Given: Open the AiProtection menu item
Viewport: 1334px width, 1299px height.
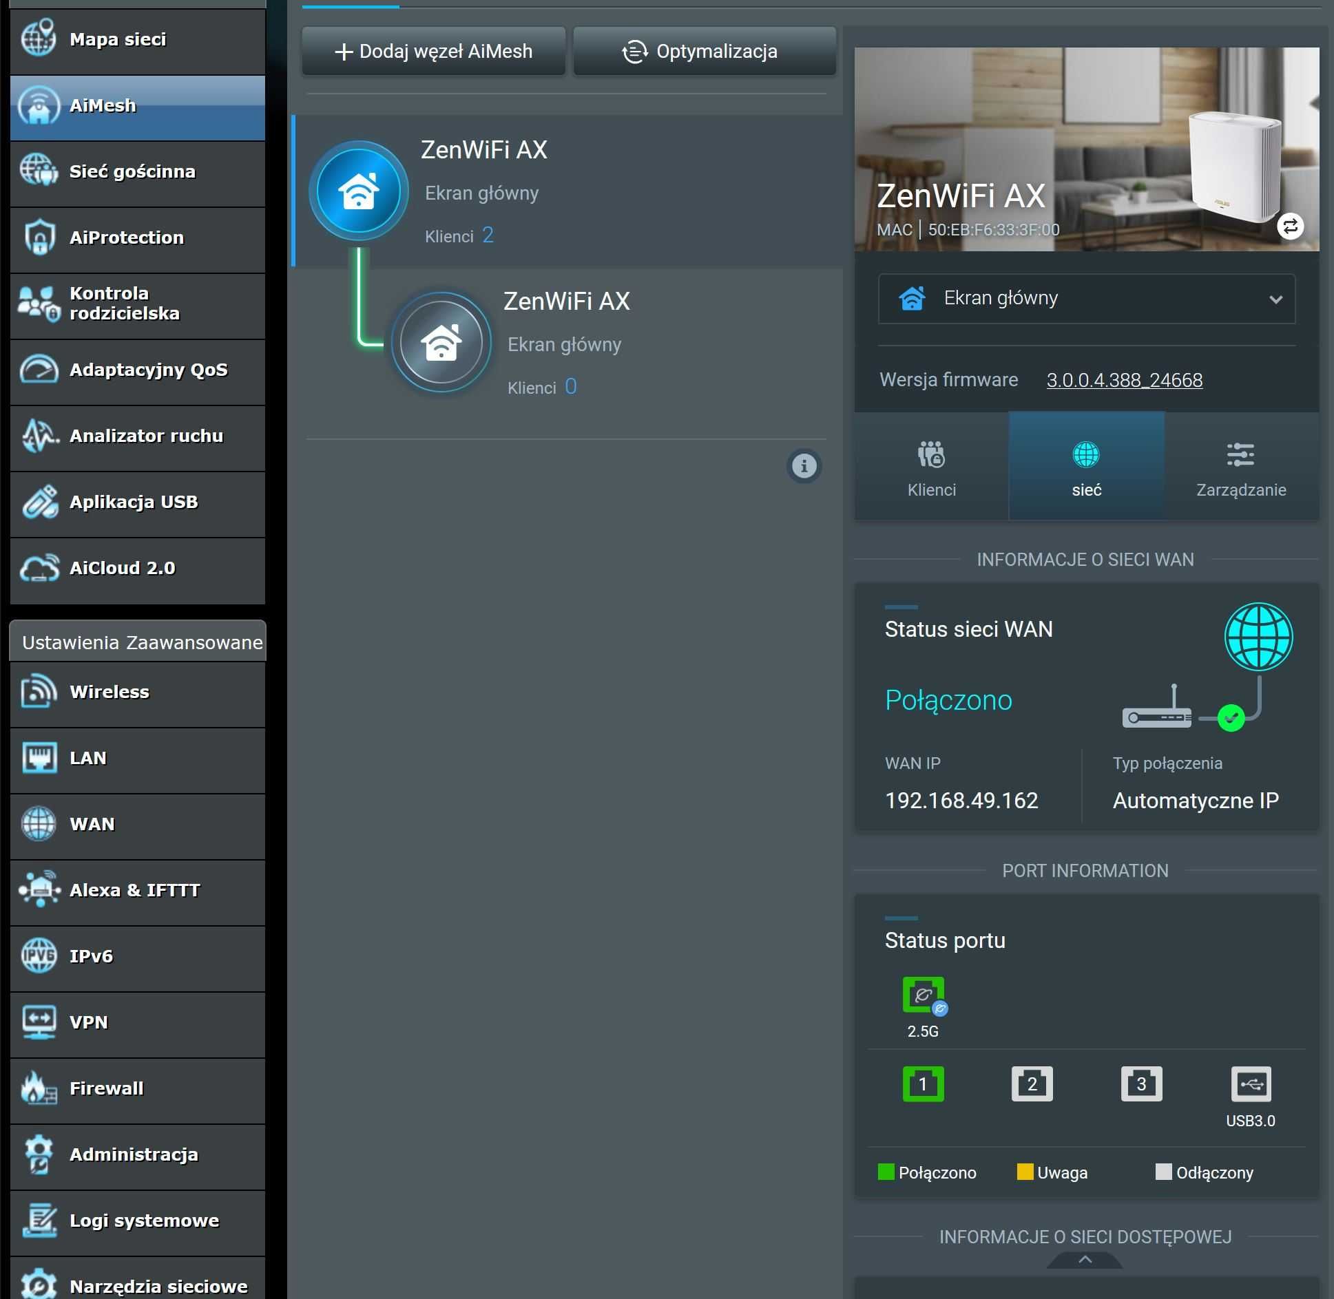Looking at the screenshot, I should 138,238.
